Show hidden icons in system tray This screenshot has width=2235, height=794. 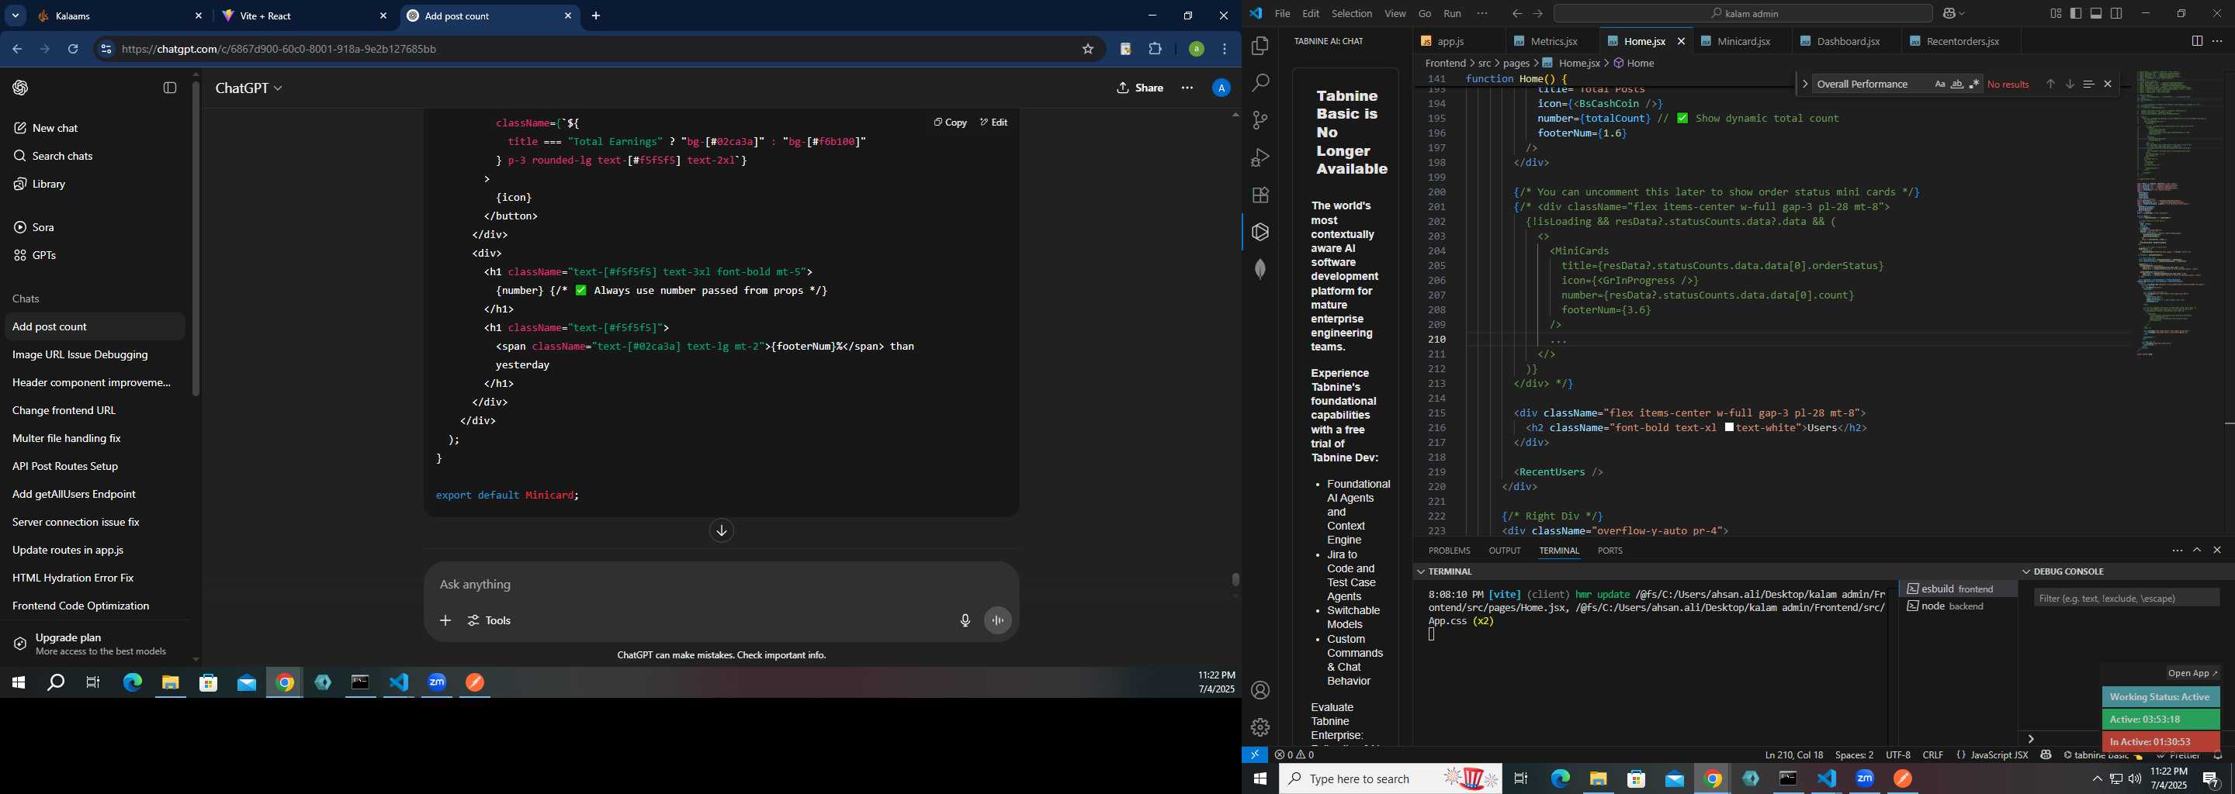(2097, 779)
